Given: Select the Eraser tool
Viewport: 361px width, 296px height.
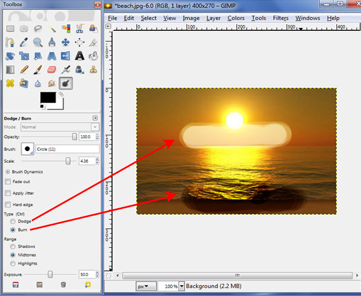Looking at the screenshot, I should 52,69.
